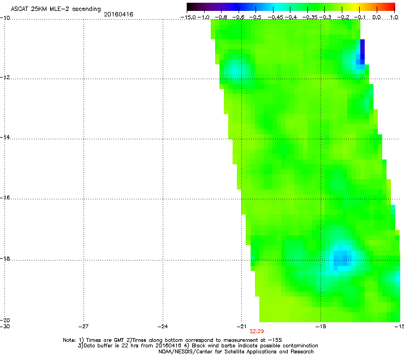Click the dark blue patch in the swath
The height and width of the screenshot is (355, 404).
361,51
